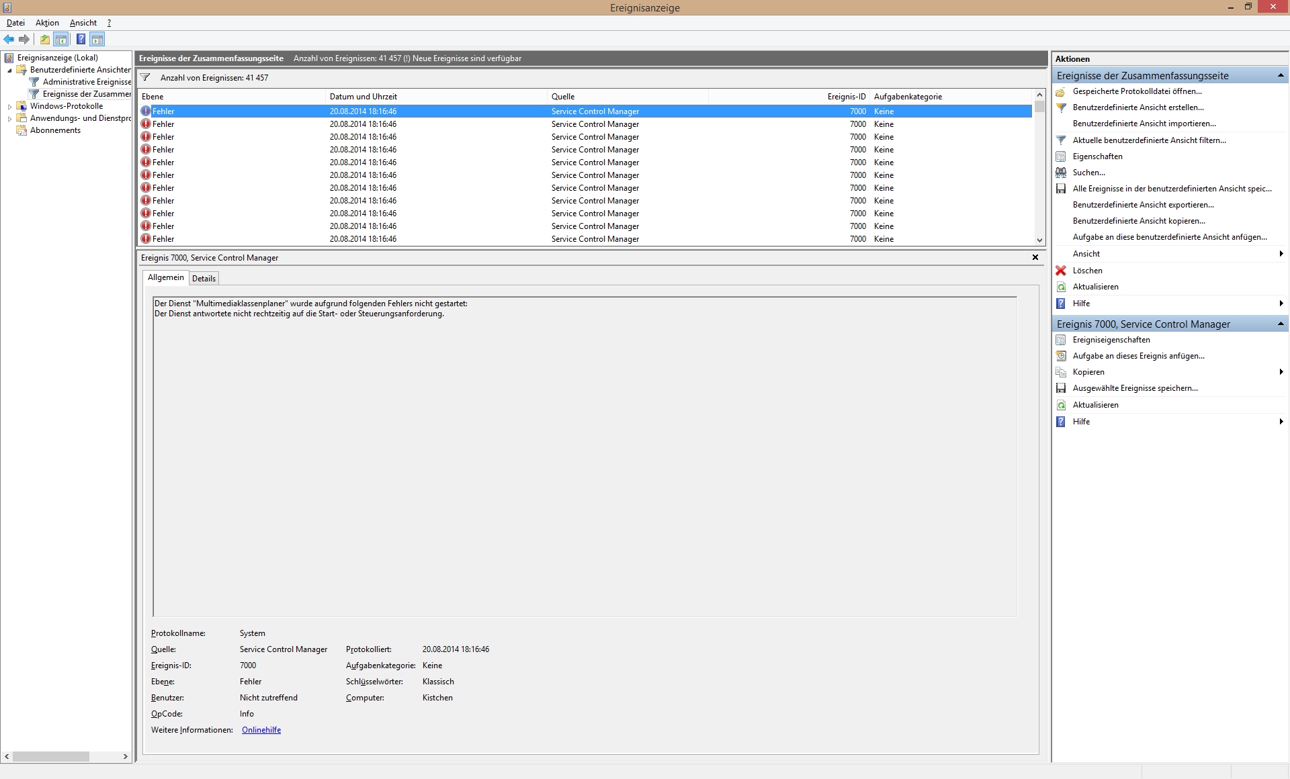The width and height of the screenshot is (1290, 779).
Task: Click the Ereigniseigenschaften icon in actions pane
Action: (x=1061, y=340)
